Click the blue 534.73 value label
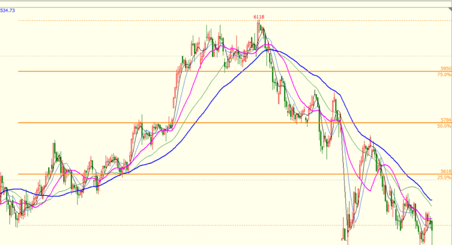 coord(7,10)
